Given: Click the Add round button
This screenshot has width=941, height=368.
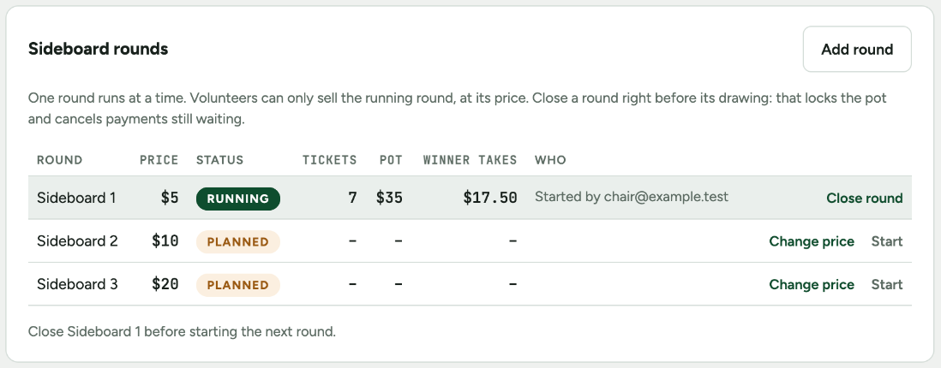Looking at the screenshot, I should click(857, 49).
